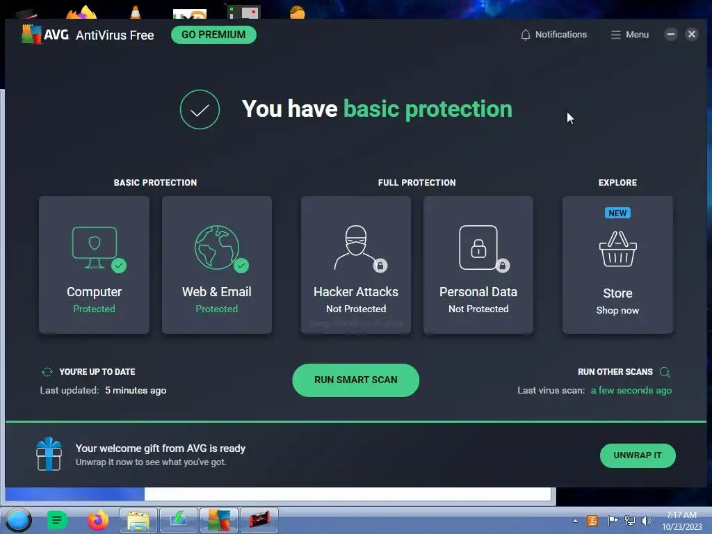Open the Web & Email globe tile
712x534 pixels.
pos(217,265)
